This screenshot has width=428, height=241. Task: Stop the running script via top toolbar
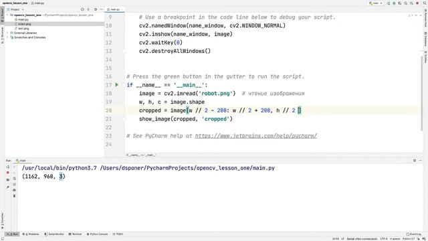click(x=417, y=3)
